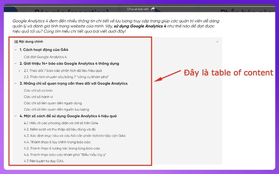Click the share arrow icon beside Chia sẻ bài viết
Screen dimensions: 279x174
[x=153, y=9]
